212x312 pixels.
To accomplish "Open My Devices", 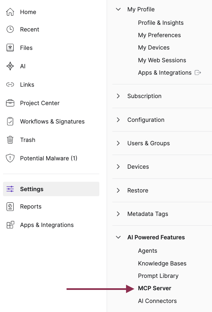I will [154, 48].
